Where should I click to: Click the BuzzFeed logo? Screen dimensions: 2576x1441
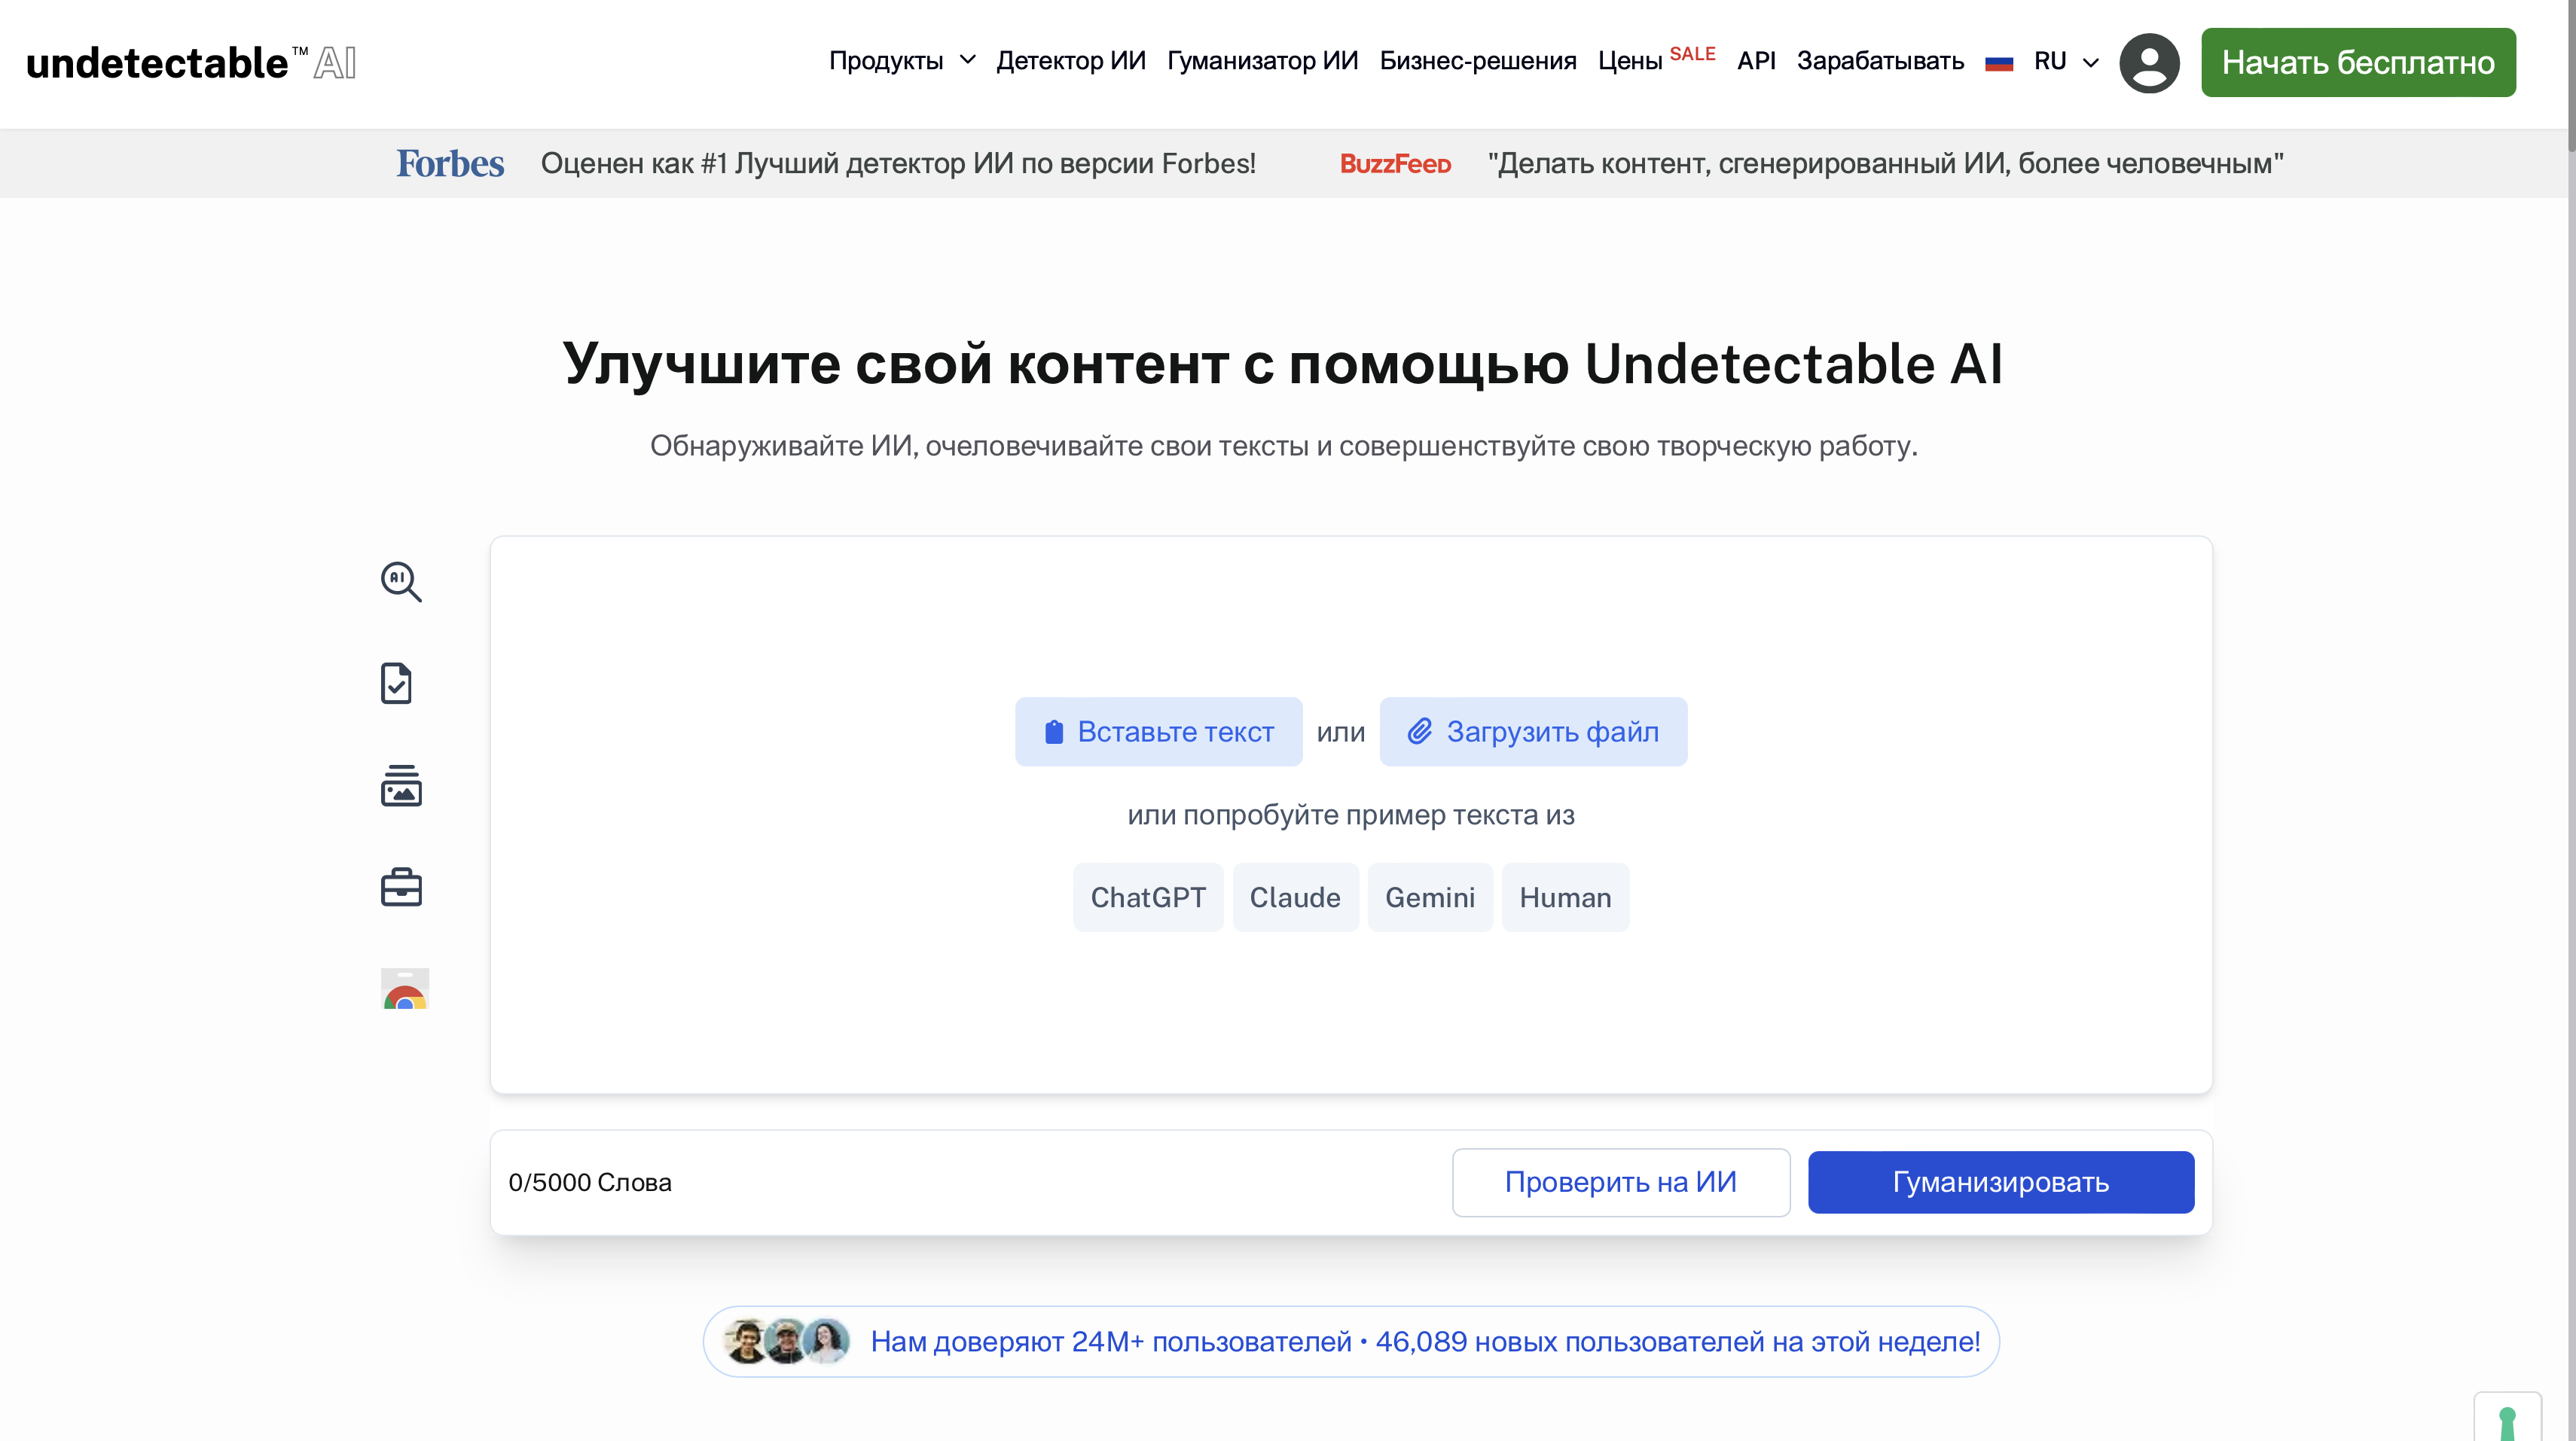[x=1395, y=164]
